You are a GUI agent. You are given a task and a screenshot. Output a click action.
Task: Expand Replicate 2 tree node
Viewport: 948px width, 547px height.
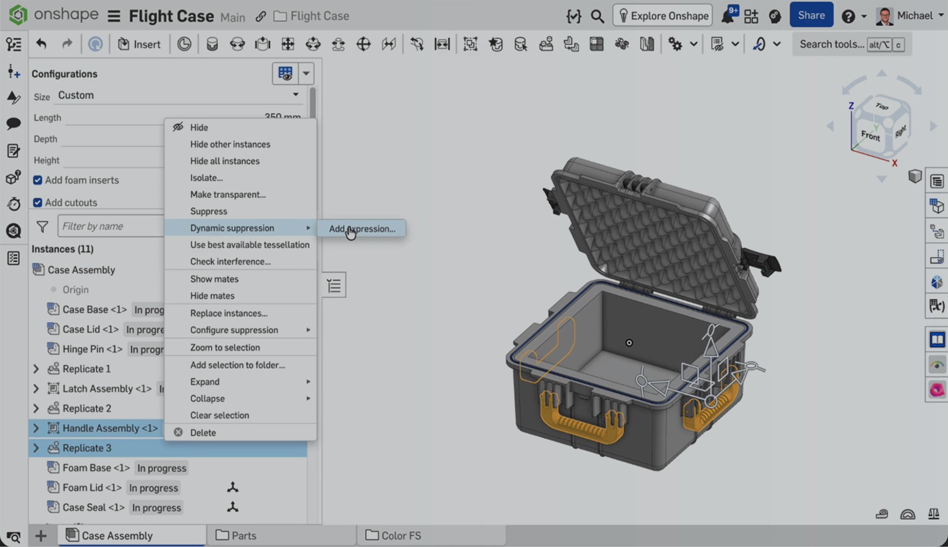click(36, 408)
